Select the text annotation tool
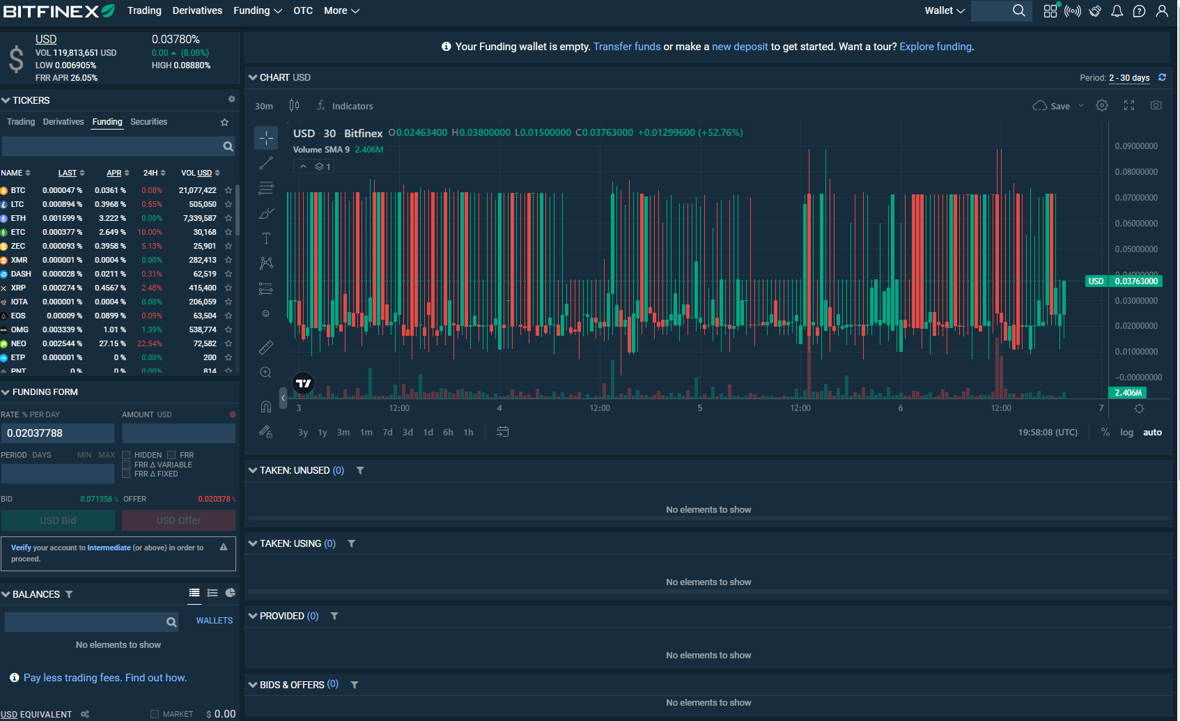 [266, 238]
